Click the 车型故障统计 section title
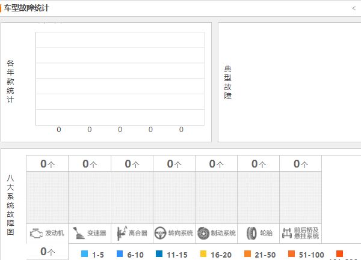Viewport: 361px width, 260px height. 26,8
